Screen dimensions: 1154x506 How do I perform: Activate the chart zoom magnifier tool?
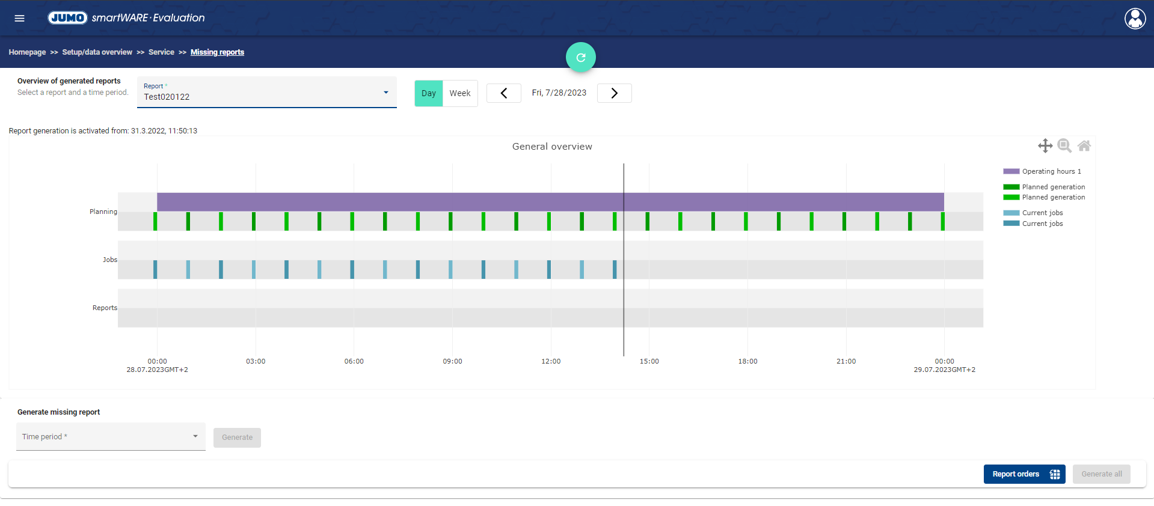coord(1064,145)
